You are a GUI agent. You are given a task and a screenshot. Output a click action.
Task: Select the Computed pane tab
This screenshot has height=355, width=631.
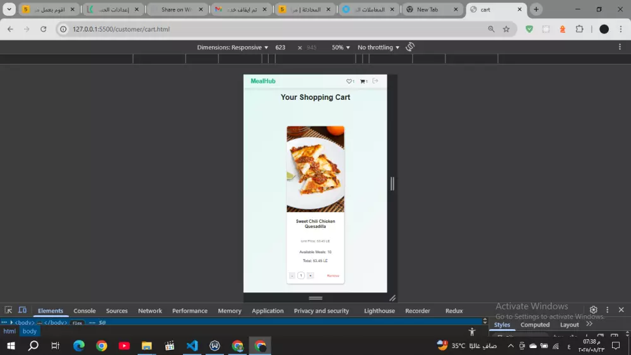point(535,325)
